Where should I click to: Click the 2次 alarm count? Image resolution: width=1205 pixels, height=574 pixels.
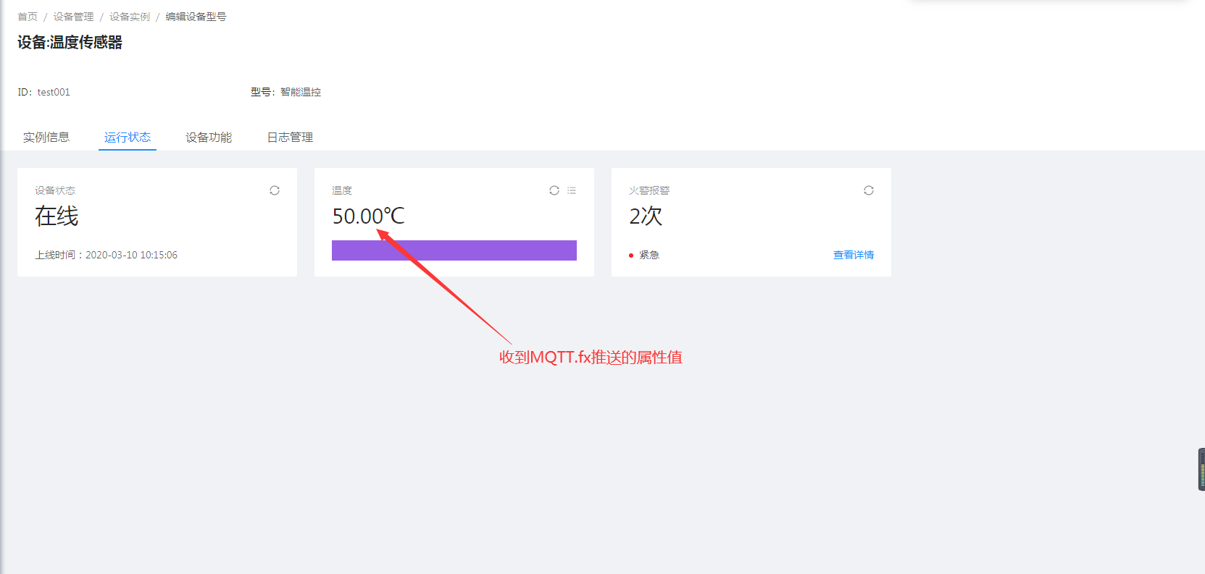tap(646, 216)
